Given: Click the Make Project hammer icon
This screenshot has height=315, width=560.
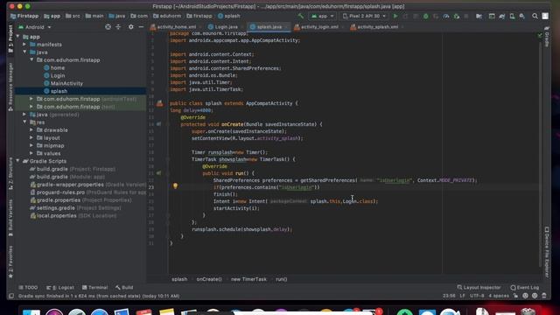Looking at the screenshot, I should (x=301, y=16).
